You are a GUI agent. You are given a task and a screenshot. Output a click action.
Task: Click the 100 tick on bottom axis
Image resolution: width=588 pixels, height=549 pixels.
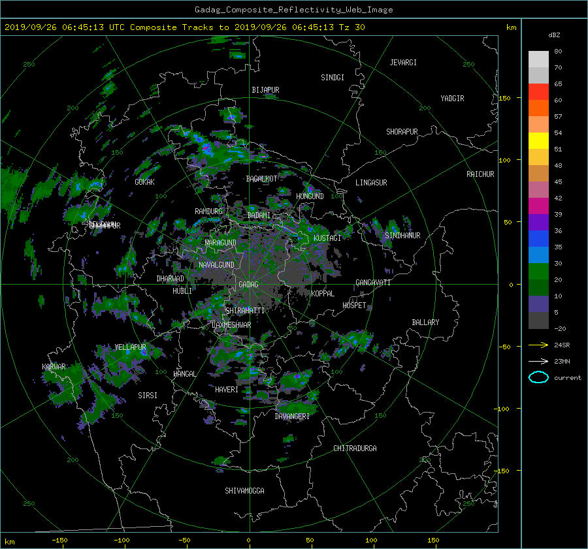[371, 541]
